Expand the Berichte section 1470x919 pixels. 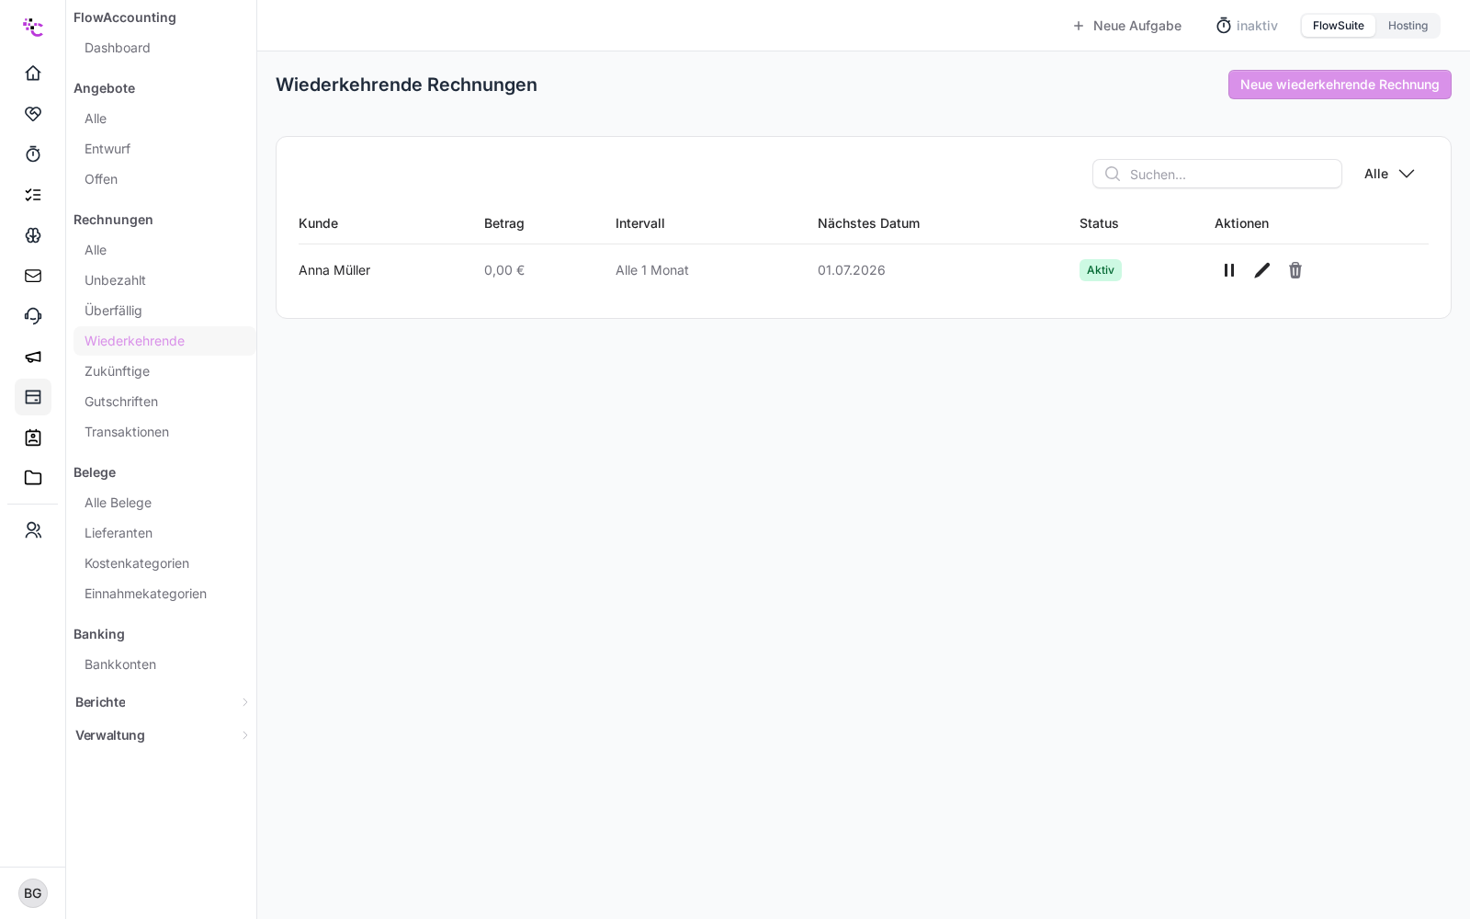(x=162, y=702)
